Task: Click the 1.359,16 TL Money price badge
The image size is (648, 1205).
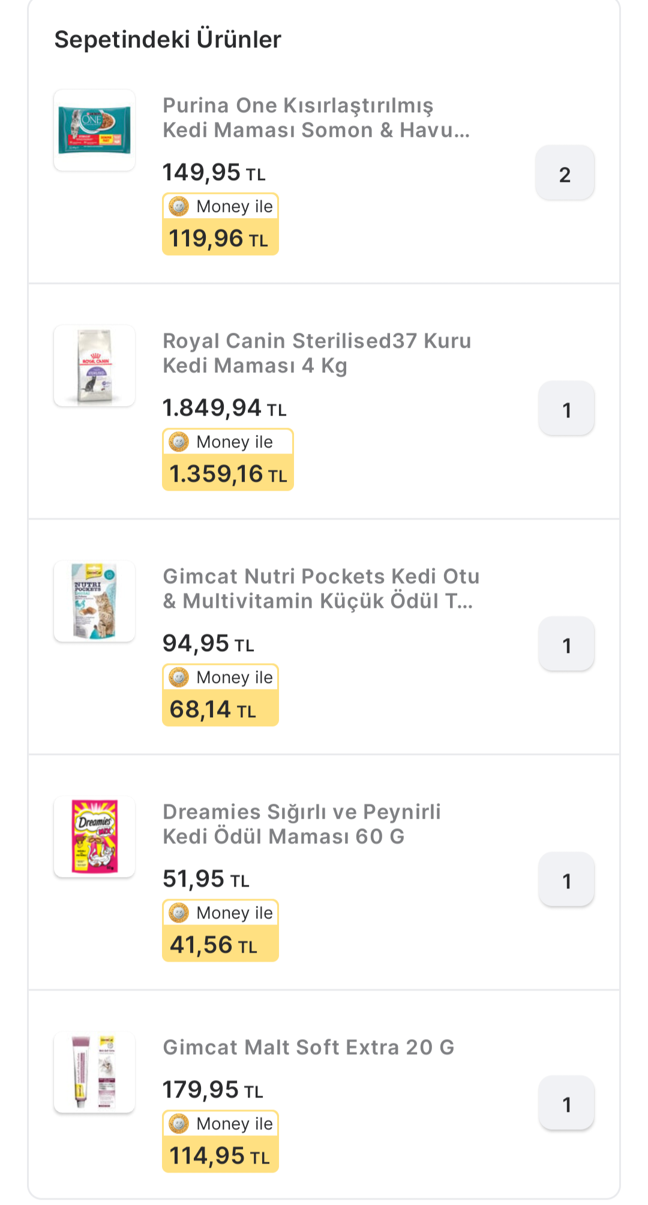Action: [x=228, y=474]
